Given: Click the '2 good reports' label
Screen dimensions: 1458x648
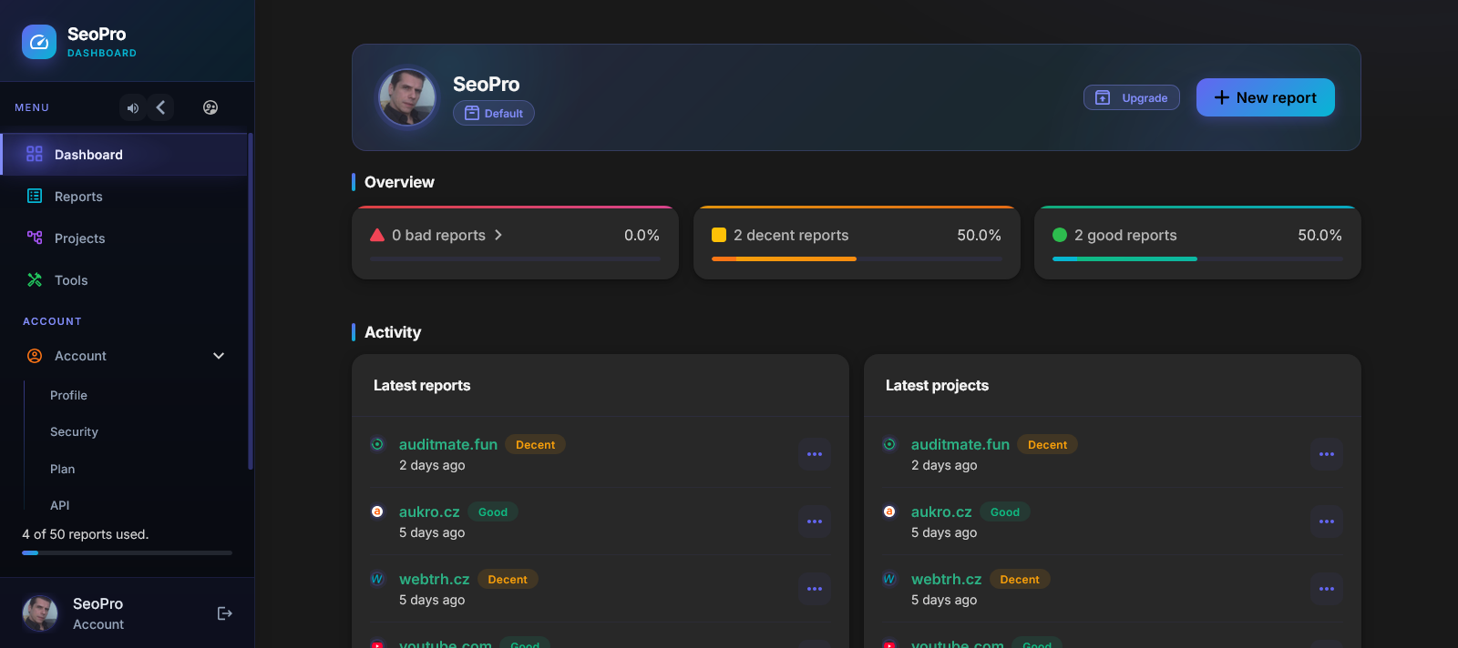Looking at the screenshot, I should [x=1125, y=235].
